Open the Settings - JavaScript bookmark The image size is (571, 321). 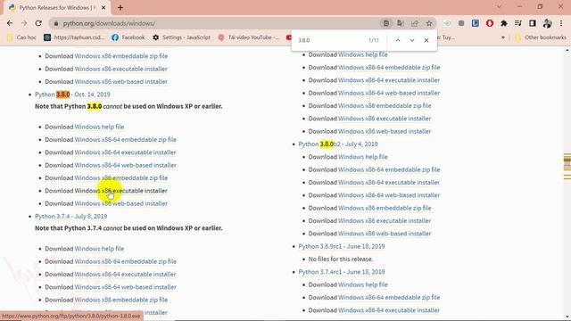[181, 37]
